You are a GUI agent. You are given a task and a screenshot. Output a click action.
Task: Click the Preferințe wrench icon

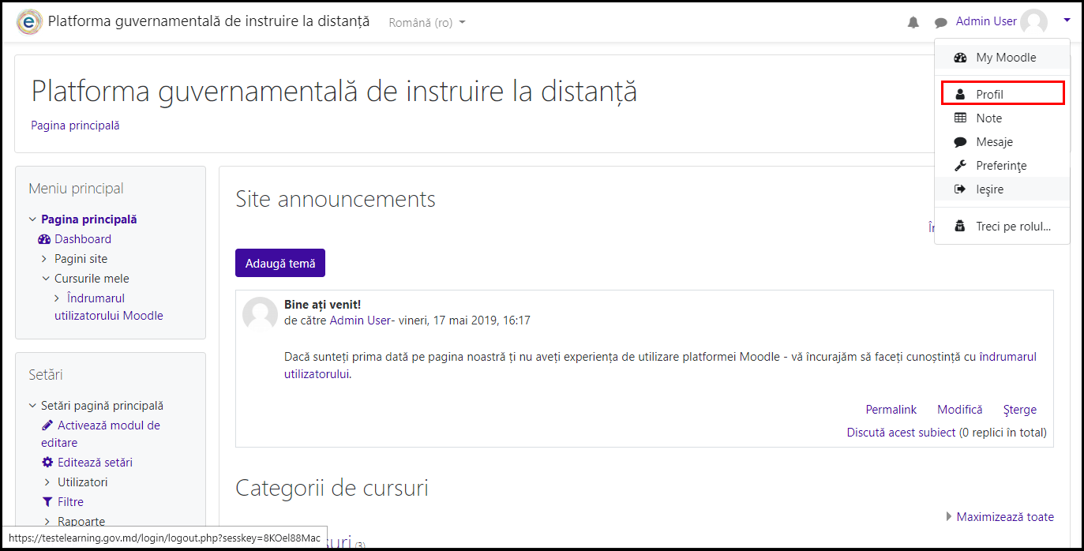(960, 166)
